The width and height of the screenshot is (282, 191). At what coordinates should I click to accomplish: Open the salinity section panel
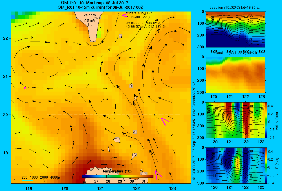[x=235, y=75]
